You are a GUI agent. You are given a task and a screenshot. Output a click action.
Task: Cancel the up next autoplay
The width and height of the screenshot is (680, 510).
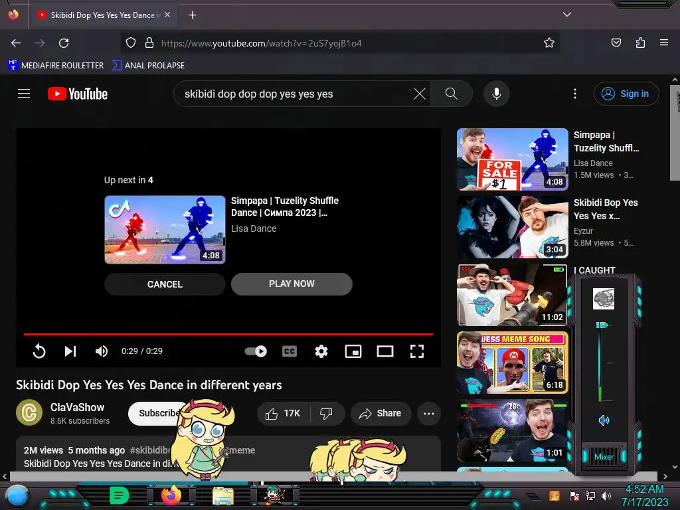pos(165,284)
